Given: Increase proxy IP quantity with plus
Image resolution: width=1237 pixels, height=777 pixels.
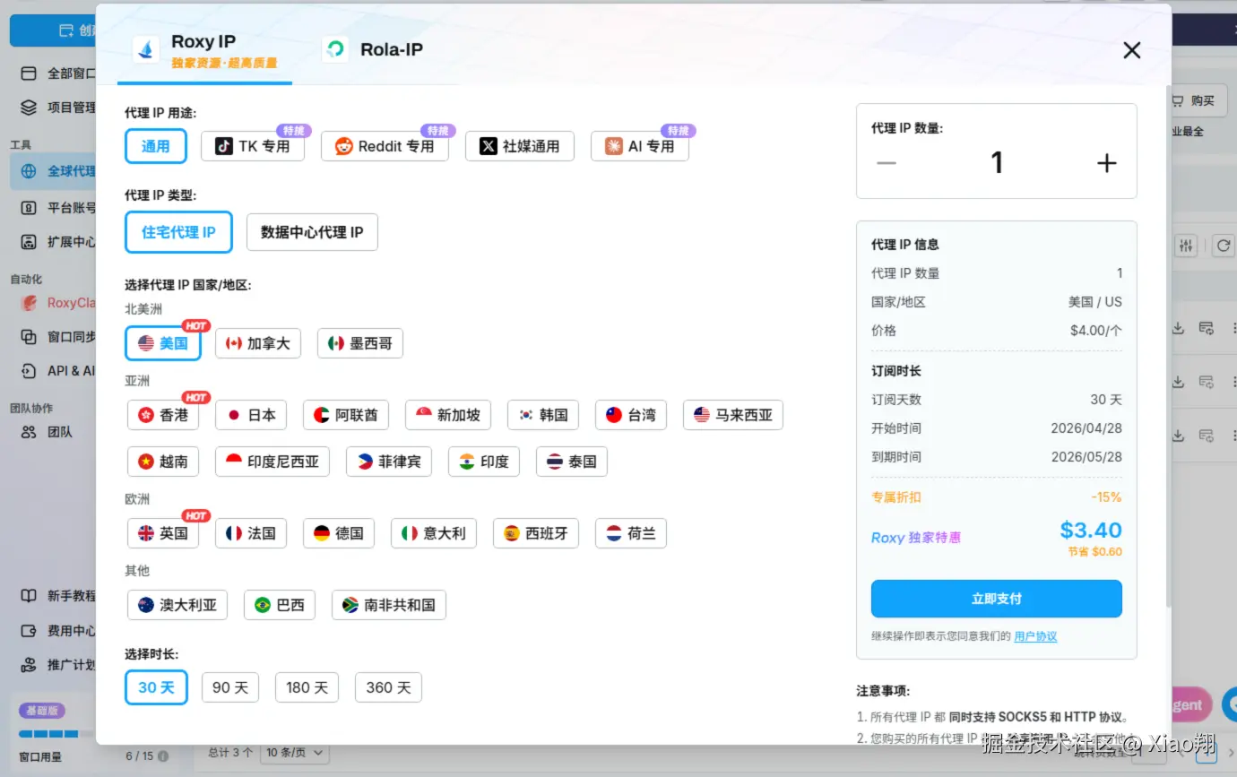Looking at the screenshot, I should (x=1107, y=163).
